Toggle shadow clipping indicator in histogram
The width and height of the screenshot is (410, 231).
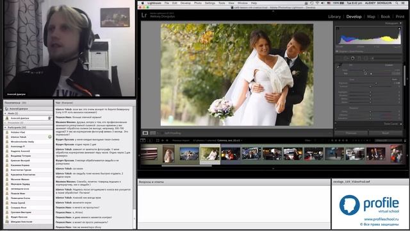pyautogui.click(x=338, y=28)
